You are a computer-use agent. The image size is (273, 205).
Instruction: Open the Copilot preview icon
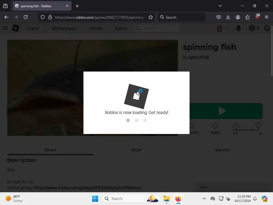[265, 199]
